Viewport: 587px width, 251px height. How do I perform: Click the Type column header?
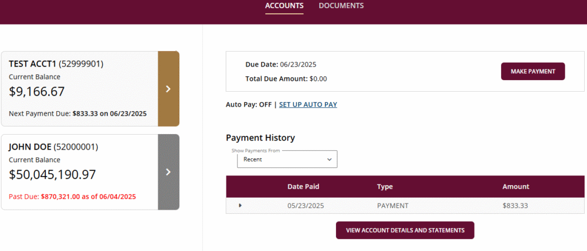click(385, 186)
